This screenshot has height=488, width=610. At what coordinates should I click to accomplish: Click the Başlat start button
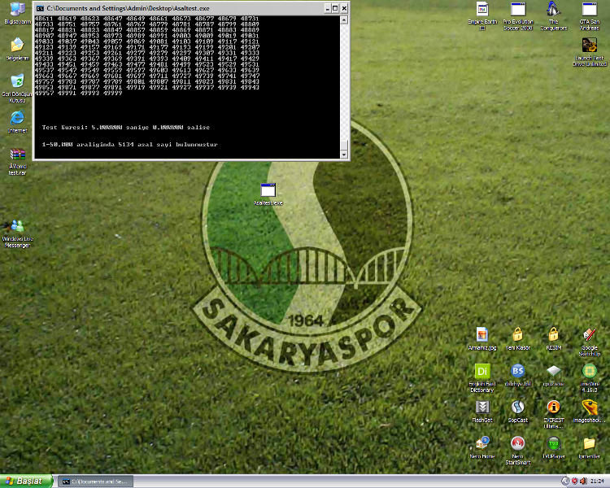pyautogui.click(x=27, y=481)
